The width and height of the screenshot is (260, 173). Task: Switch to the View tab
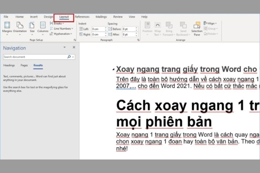coord(132,17)
